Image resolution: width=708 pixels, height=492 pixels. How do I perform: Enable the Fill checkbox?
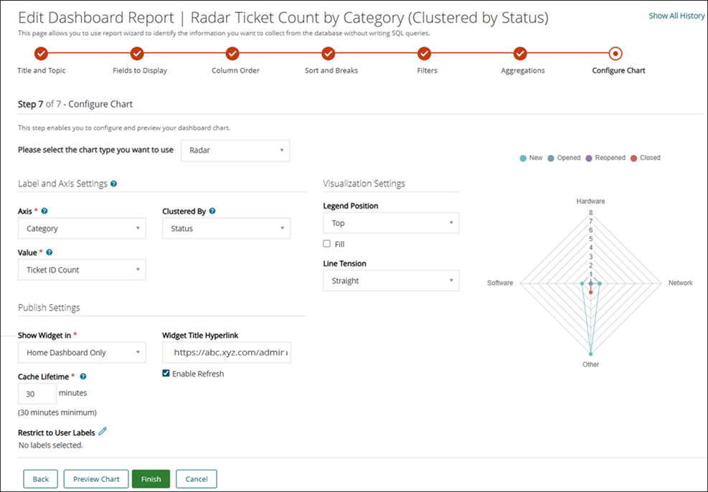point(327,244)
